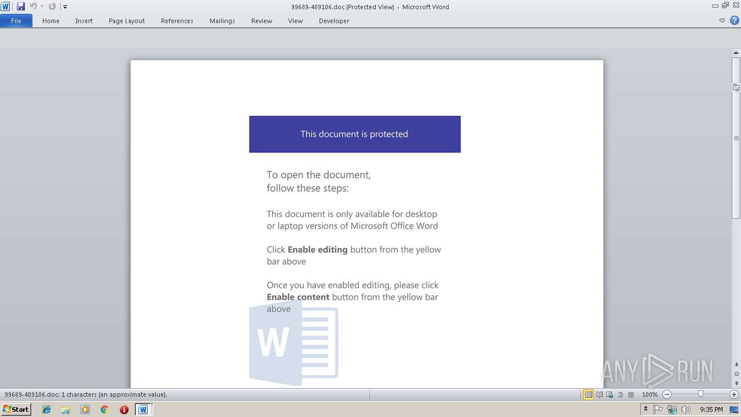Open the References ribbon tab
The height and width of the screenshot is (417, 741).
tap(177, 21)
